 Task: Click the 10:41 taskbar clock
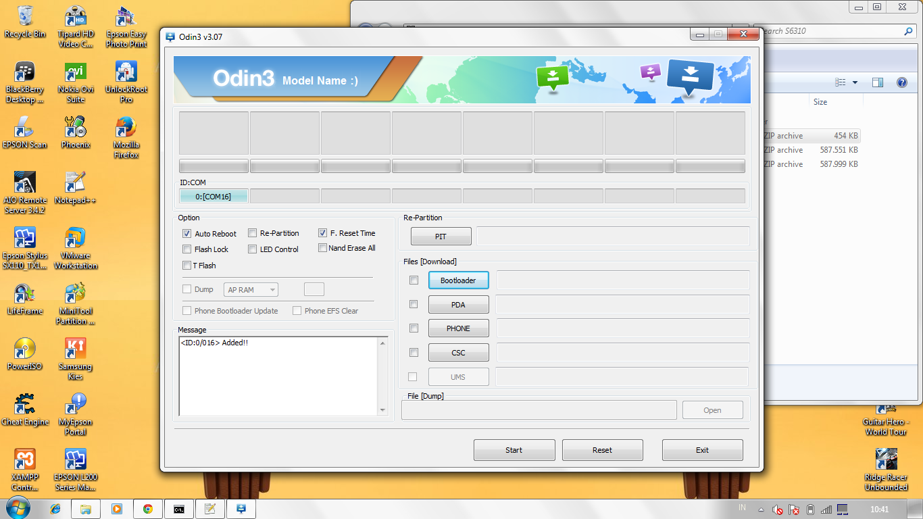point(879,509)
